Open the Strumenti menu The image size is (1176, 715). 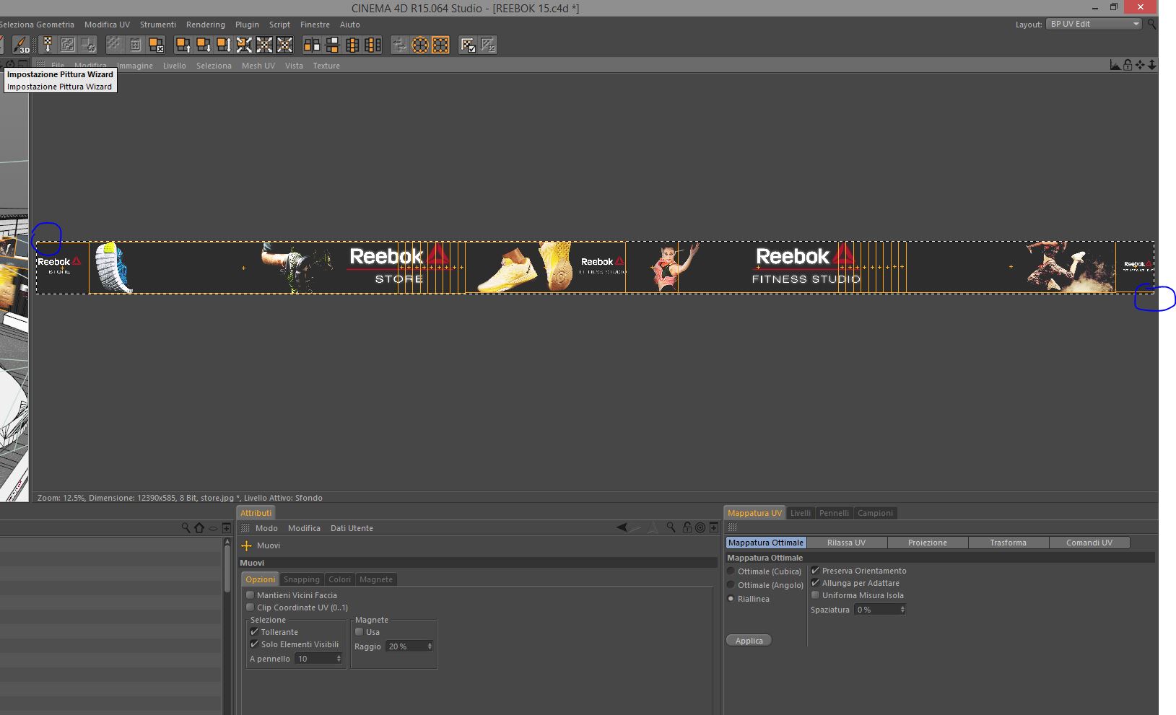click(x=158, y=25)
